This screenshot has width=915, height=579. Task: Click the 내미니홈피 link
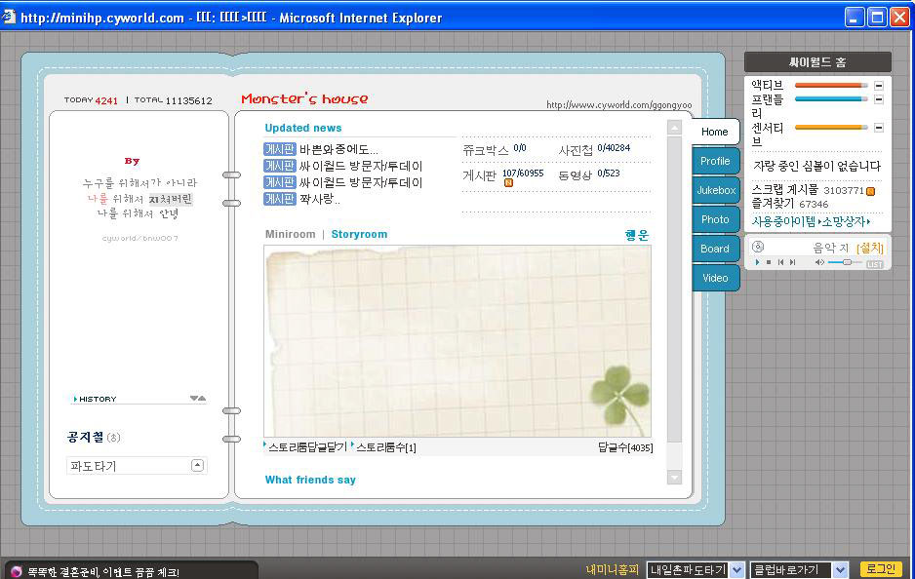coord(613,569)
